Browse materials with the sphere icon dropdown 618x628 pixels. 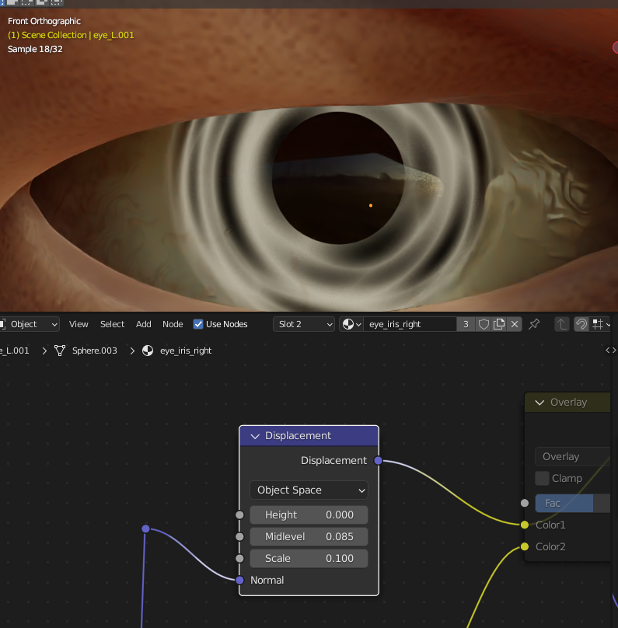click(x=351, y=324)
